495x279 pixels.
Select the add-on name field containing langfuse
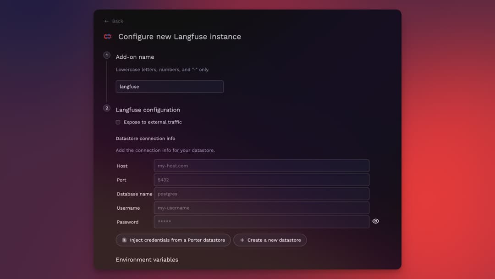click(170, 86)
